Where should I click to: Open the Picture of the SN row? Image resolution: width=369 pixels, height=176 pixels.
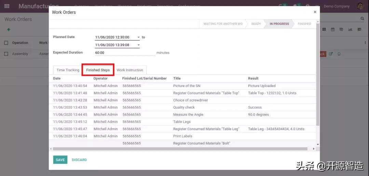[x=182, y=86]
